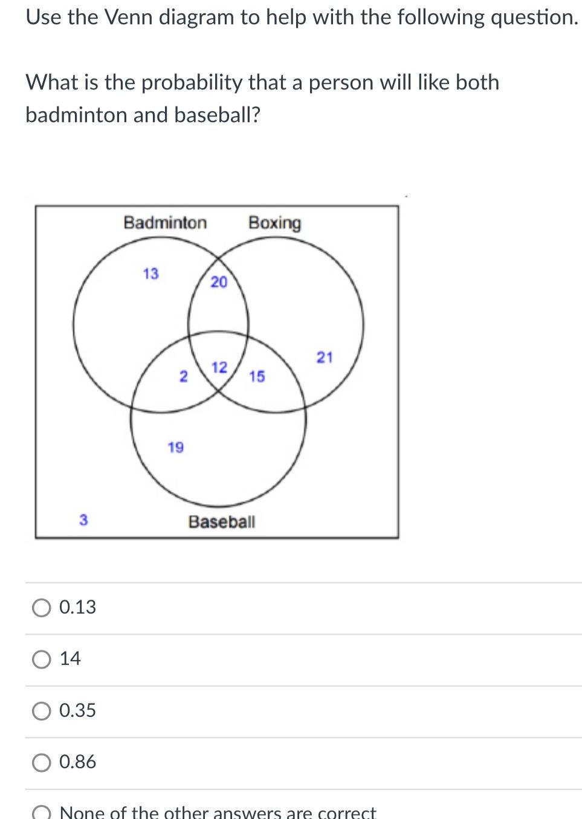Screen dimensions: 582x819
Task: Select the 14 answer radio button
Action: (x=40, y=659)
